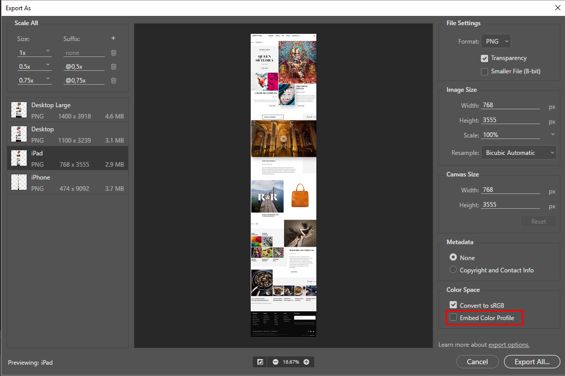Delete the 0.75x scale preset
The height and width of the screenshot is (376, 565).
(x=113, y=80)
